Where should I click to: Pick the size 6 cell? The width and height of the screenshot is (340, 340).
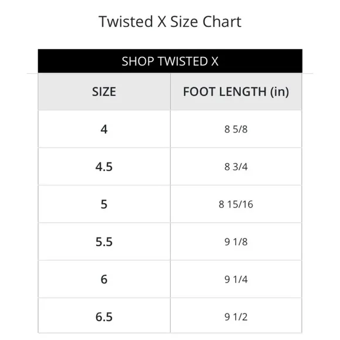(x=104, y=279)
